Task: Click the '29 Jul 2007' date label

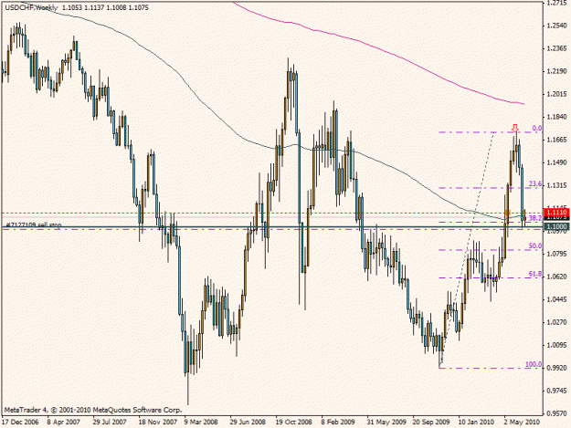Action: click(x=110, y=422)
